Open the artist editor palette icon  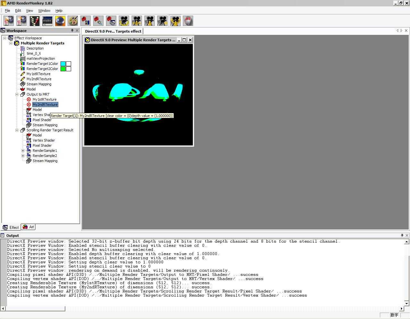click(x=73, y=21)
